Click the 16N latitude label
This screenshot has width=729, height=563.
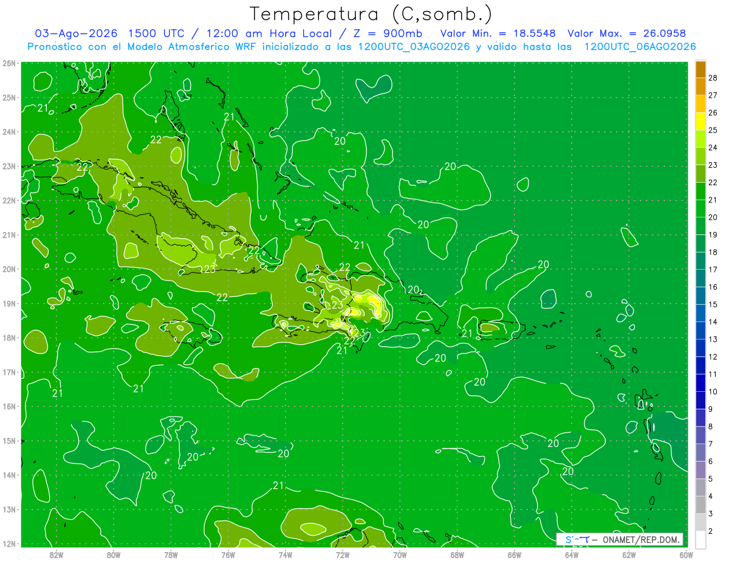click(x=9, y=406)
